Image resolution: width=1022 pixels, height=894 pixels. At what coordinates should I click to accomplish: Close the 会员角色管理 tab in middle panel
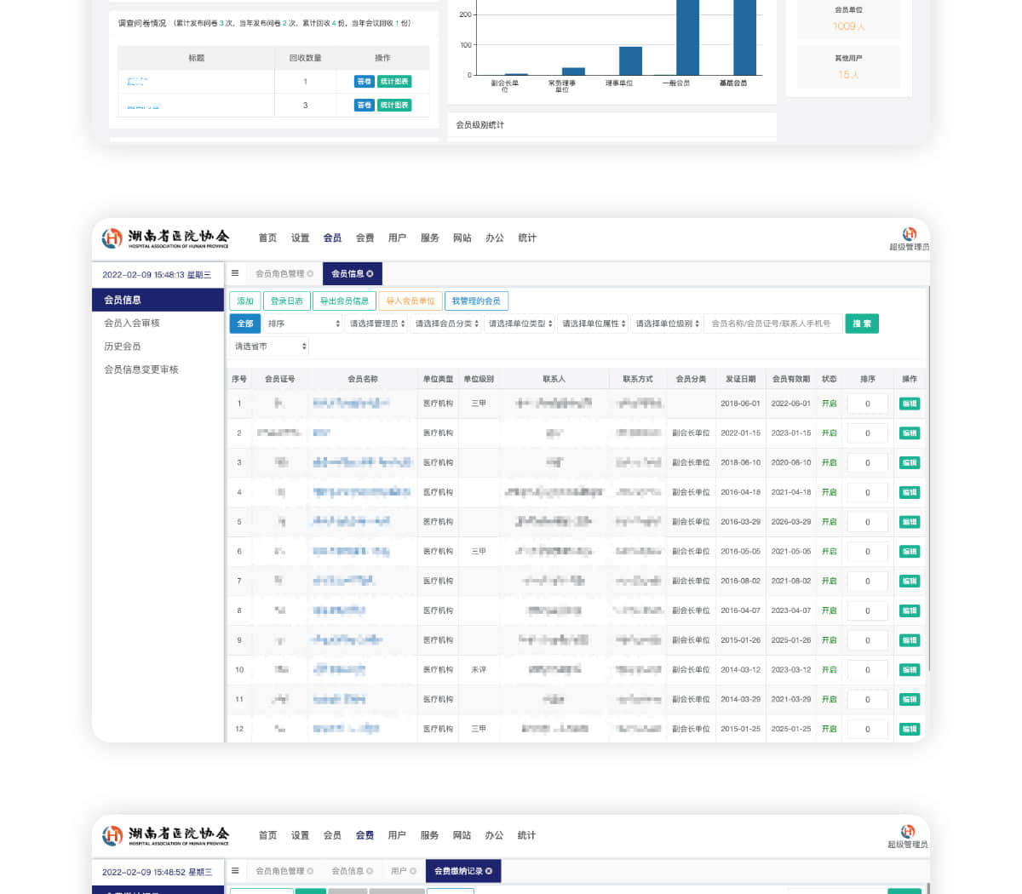click(310, 274)
